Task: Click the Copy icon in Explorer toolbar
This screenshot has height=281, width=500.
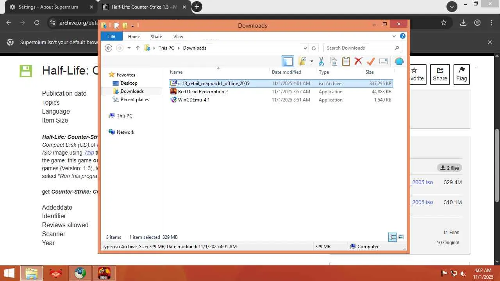Action: (x=334, y=61)
